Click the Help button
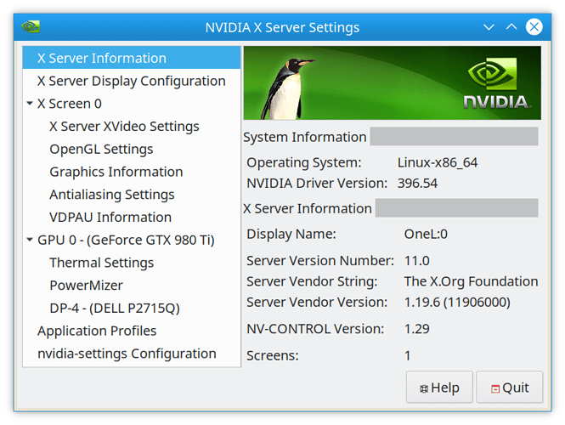The height and width of the screenshot is (425, 565). coord(439,387)
